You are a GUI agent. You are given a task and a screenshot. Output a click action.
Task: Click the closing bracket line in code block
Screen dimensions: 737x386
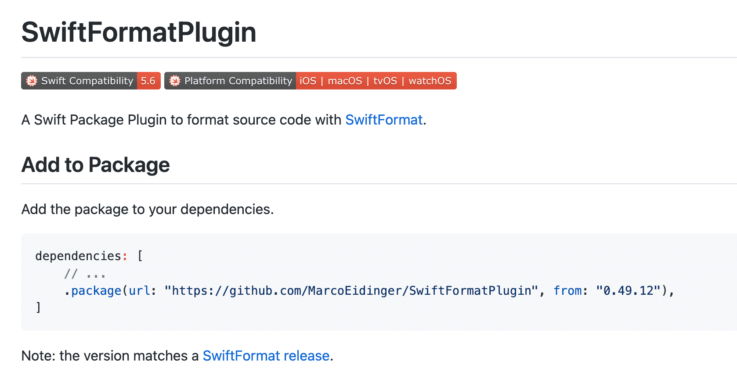[38, 307]
